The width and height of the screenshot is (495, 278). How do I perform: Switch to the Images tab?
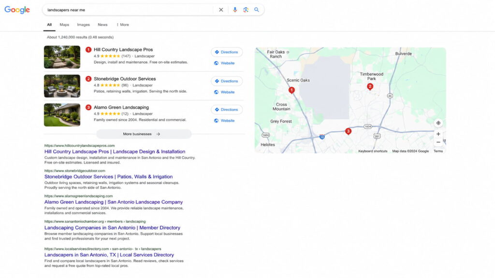click(x=83, y=25)
